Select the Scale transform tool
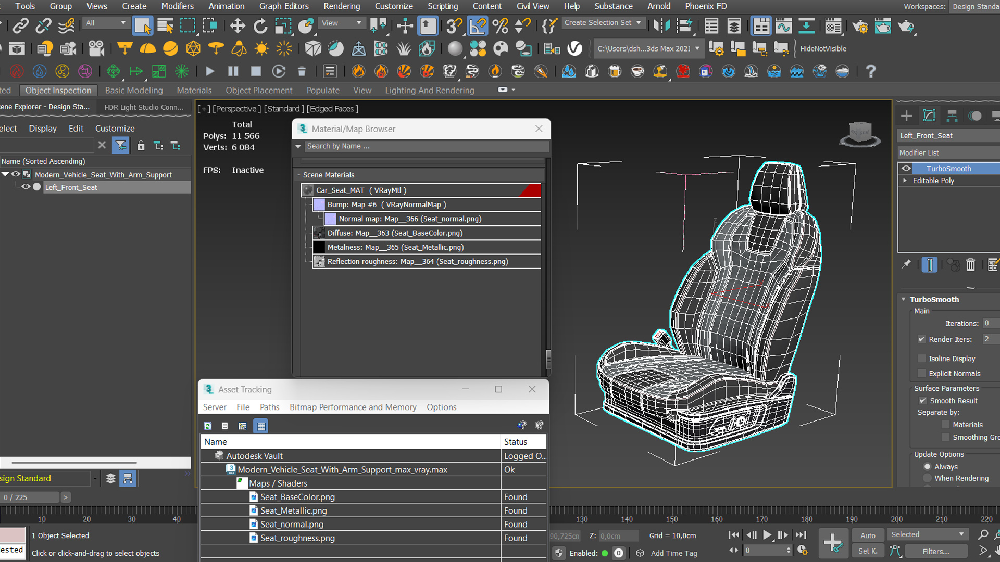Viewport: 1000px width, 562px height. pyautogui.click(x=283, y=25)
